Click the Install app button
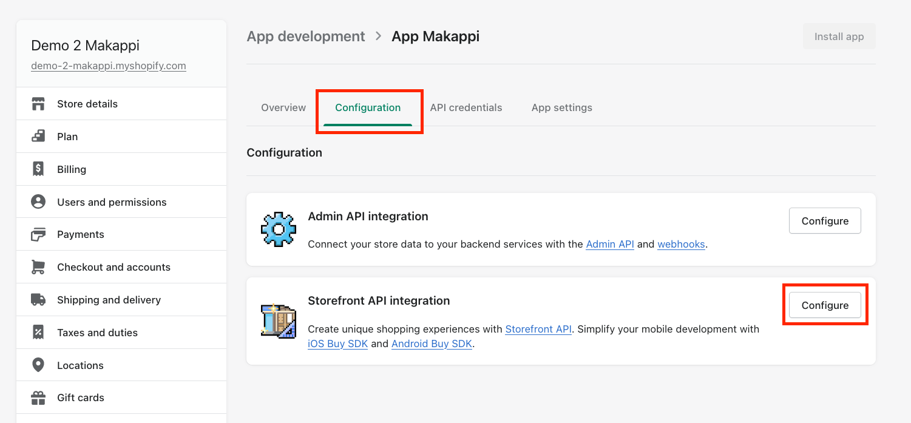Image resolution: width=911 pixels, height=423 pixels. (839, 36)
